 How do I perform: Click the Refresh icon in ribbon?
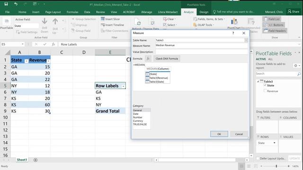(x=137, y=22)
